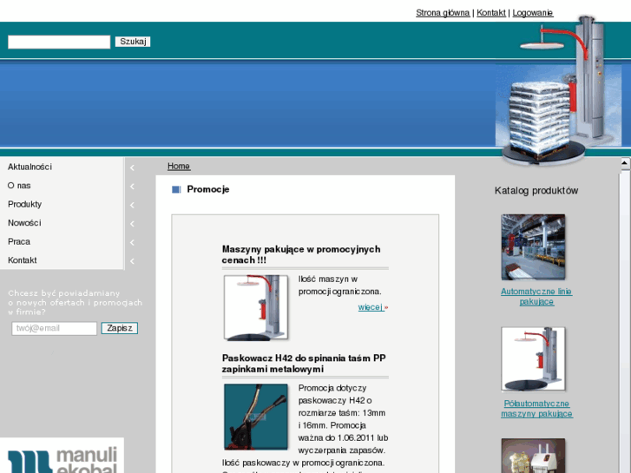Screen dimensions: 631x473
Task: Open the wrapping machine promo thumbnail
Action: point(256,307)
